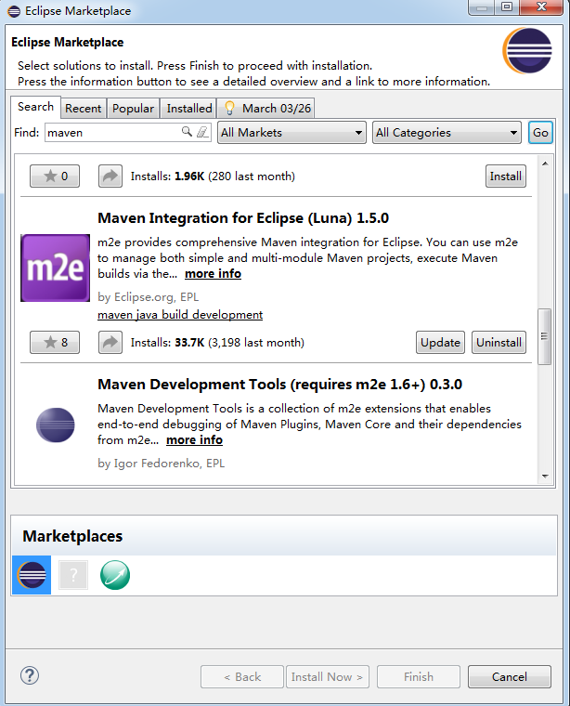Click the Eclipse icon in the title bar
570x706 pixels.
[x=14, y=11]
